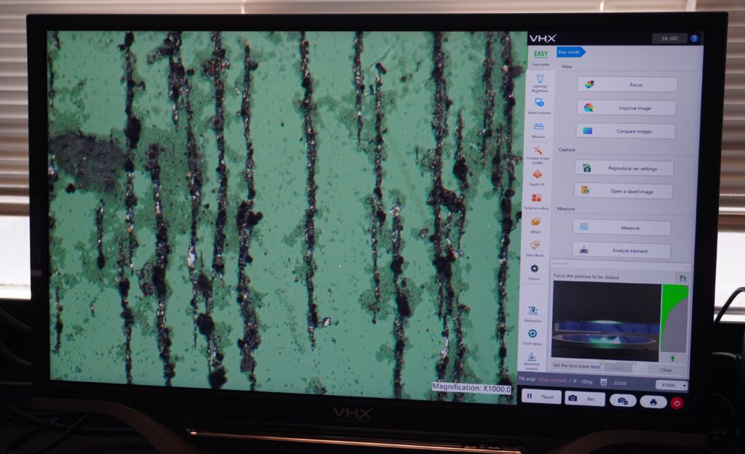Select the View/Compare sidebar icon

(540, 105)
